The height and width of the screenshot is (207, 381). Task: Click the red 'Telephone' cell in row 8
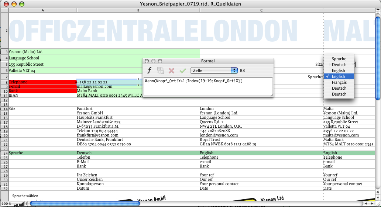pos(42,82)
